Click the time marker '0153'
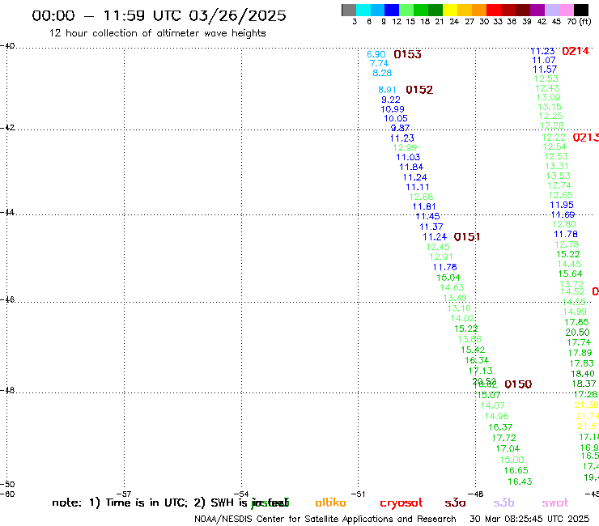The width and height of the screenshot is (599, 526). (x=407, y=55)
